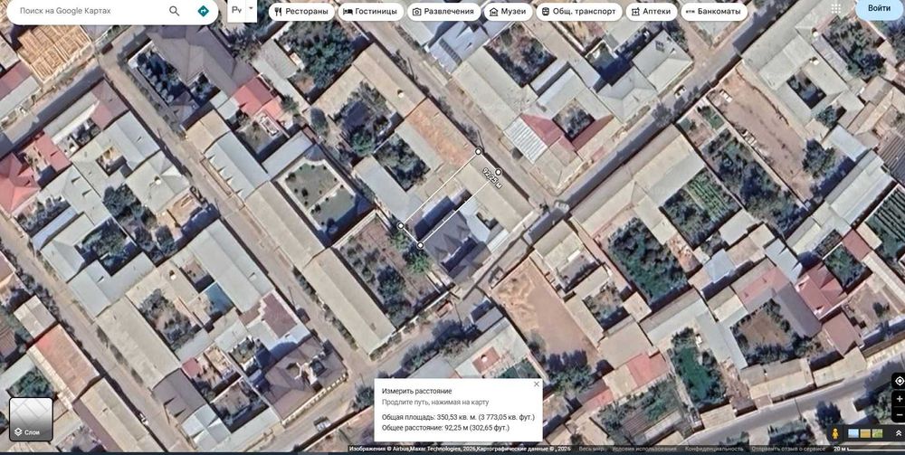The height and width of the screenshot is (455, 905).
Task: Open the Google apps grid
Action: (x=835, y=9)
